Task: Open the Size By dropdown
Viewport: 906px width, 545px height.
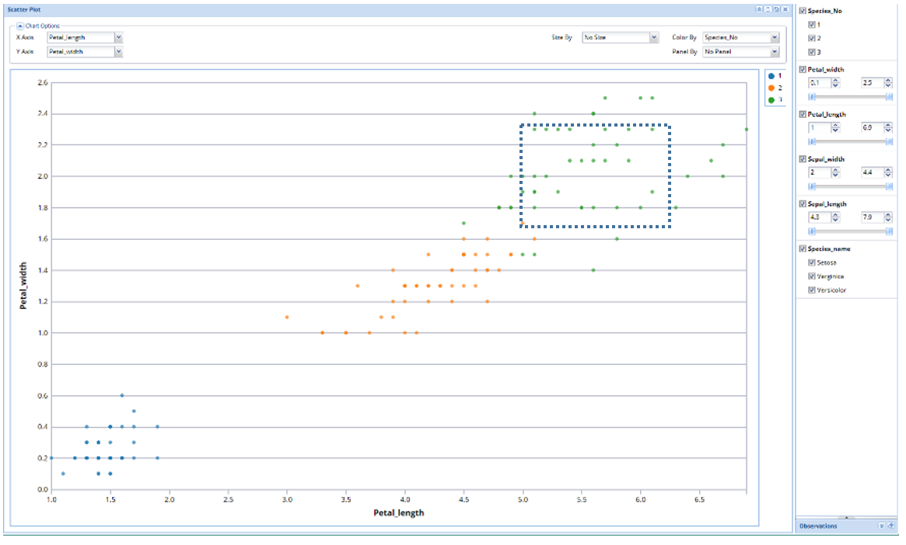Action: (654, 36)
